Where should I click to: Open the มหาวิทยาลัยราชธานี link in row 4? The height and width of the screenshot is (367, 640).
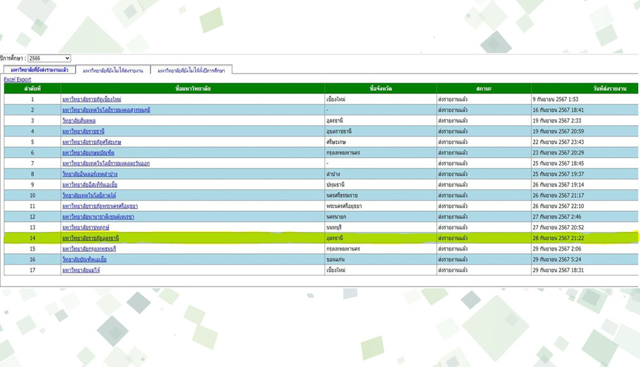(x=83, y=131)
